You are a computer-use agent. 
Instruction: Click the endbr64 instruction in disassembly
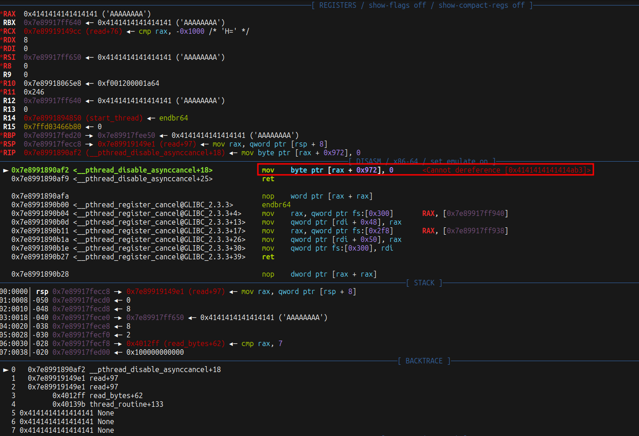tap(276, 205)
